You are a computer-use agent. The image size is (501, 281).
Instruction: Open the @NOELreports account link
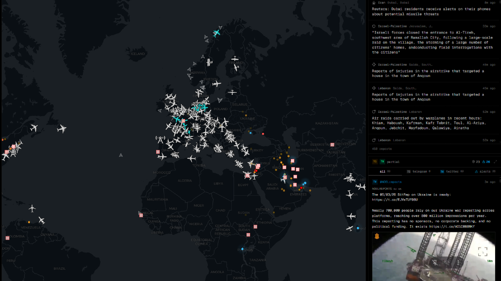pos(390,182)
